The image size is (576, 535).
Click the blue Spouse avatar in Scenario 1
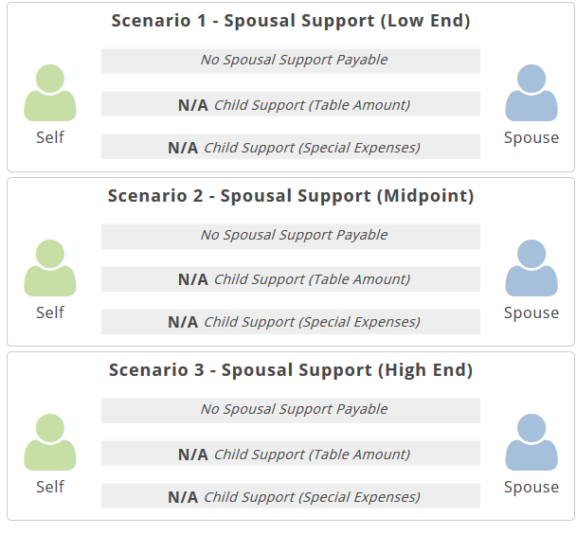531,93
